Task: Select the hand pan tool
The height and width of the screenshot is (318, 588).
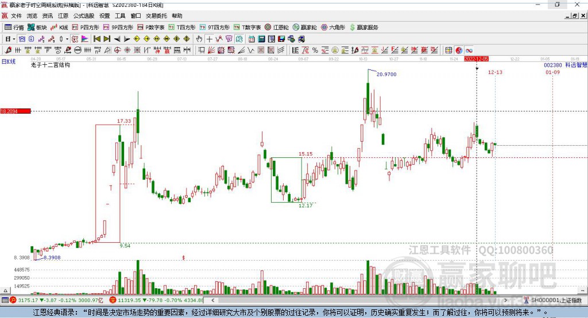Action: (x=199, y=38)
